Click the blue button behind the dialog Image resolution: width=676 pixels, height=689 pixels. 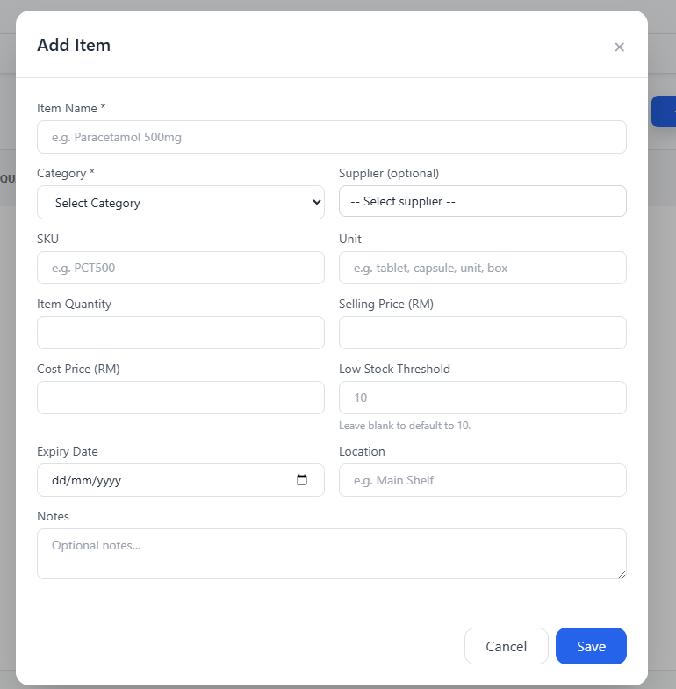[x=664, y=111]
